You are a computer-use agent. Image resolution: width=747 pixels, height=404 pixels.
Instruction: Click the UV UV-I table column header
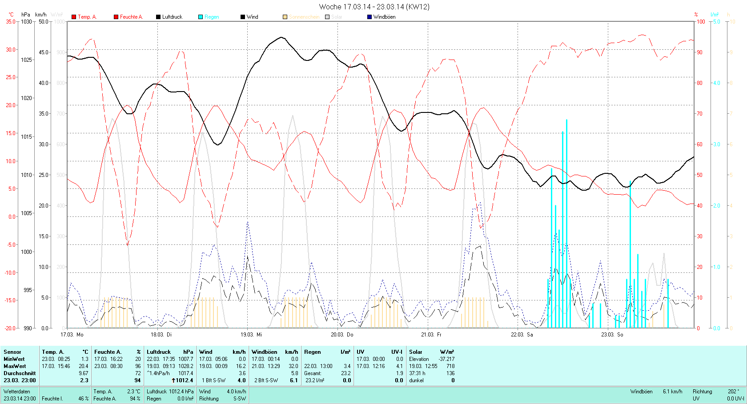click(380, 352)
